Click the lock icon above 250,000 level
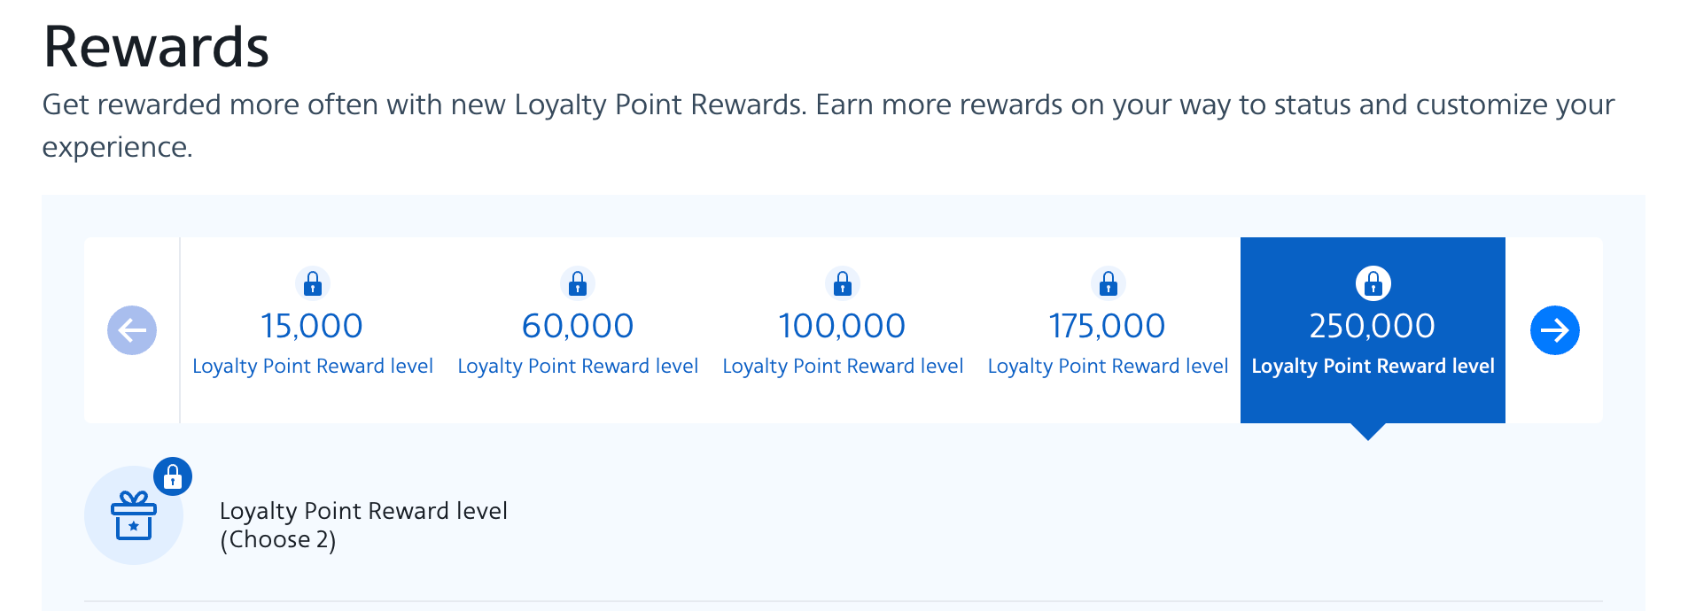 (1372, 283)
